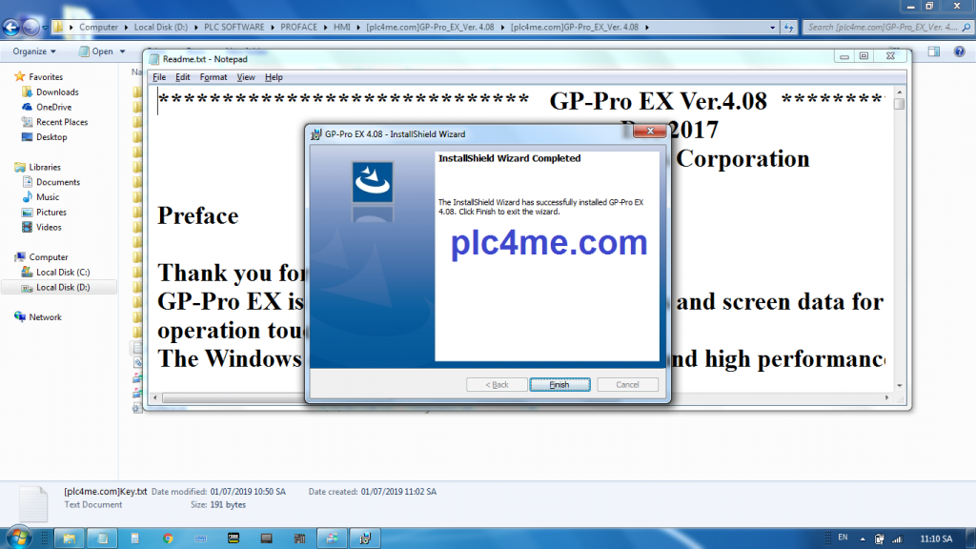This screenshot has height=549, width=976.
Task: Click Network in the navigation pane
Action: pyautogui.click(x=45, y=317)
